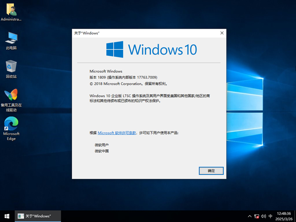Viewport: 296px width, 222px height.
Task: Show hidden system tray icons
Action: click(x=249, y=216)
